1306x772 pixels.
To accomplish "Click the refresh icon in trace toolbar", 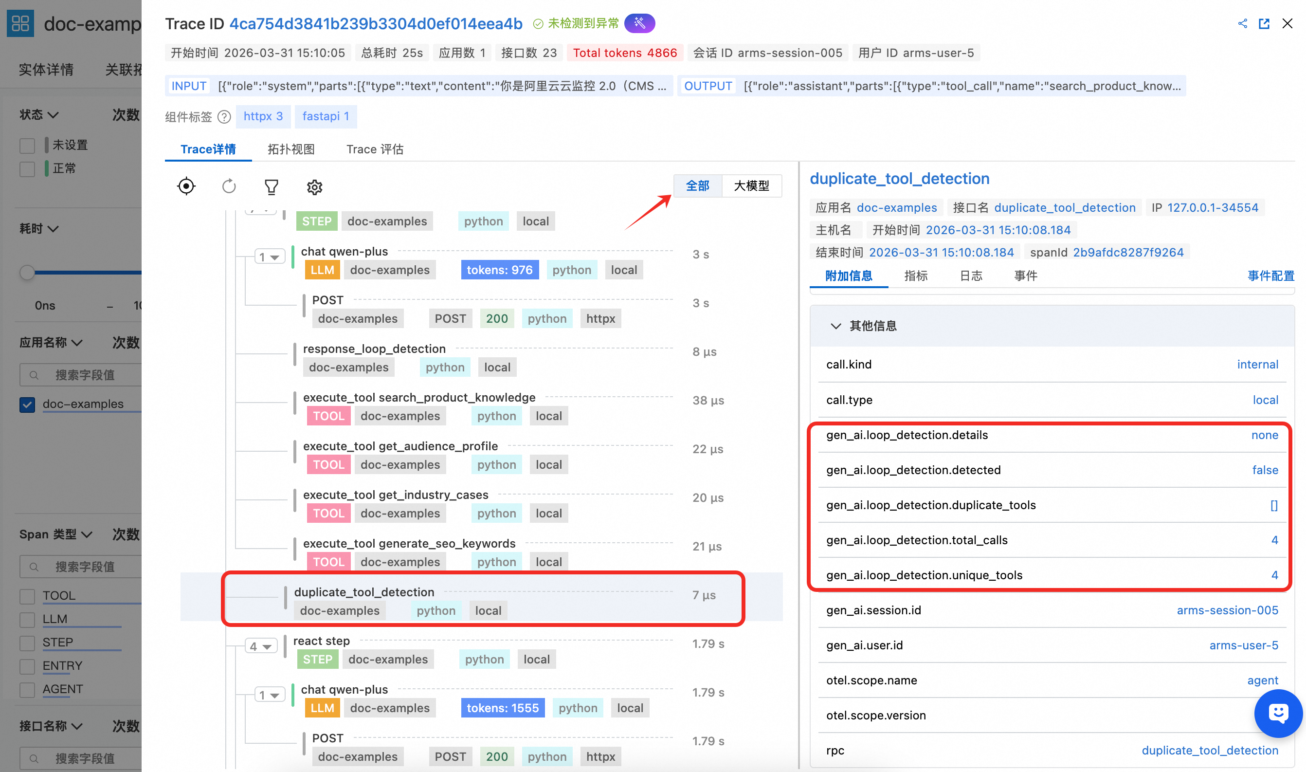I will coord(229,186).
